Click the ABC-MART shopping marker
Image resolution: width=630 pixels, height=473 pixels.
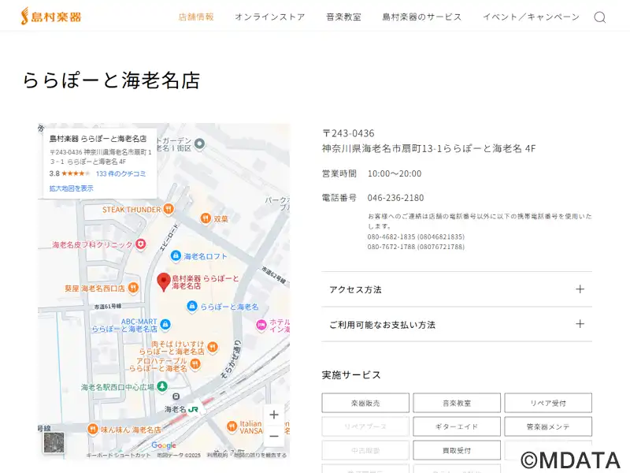[165, 324]
